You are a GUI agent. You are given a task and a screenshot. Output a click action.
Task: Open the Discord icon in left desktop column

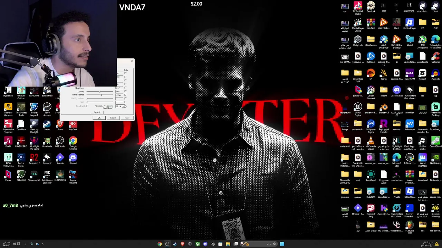click(73, 159)
